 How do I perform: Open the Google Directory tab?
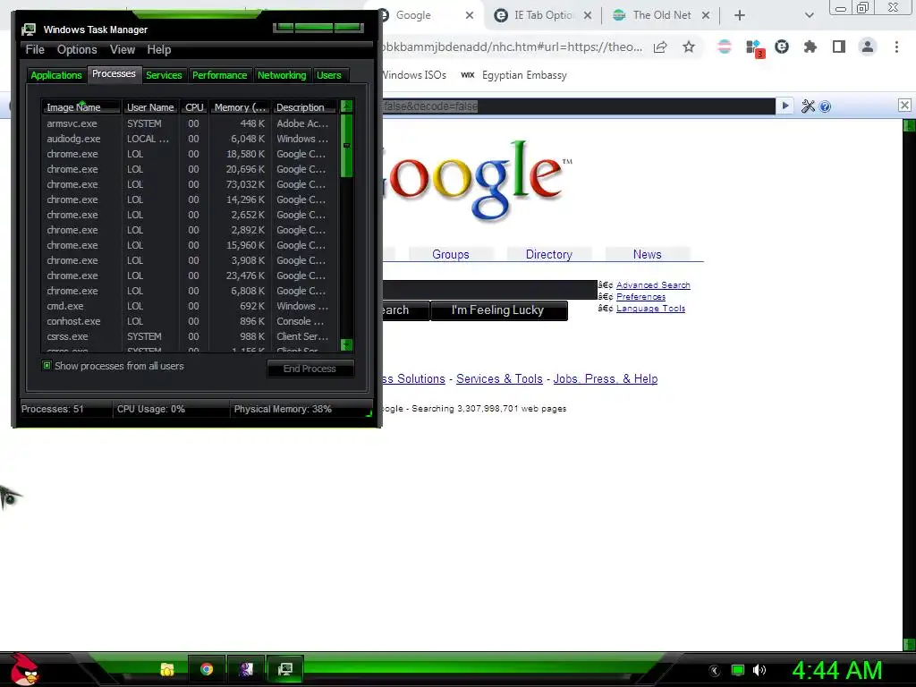548,254
